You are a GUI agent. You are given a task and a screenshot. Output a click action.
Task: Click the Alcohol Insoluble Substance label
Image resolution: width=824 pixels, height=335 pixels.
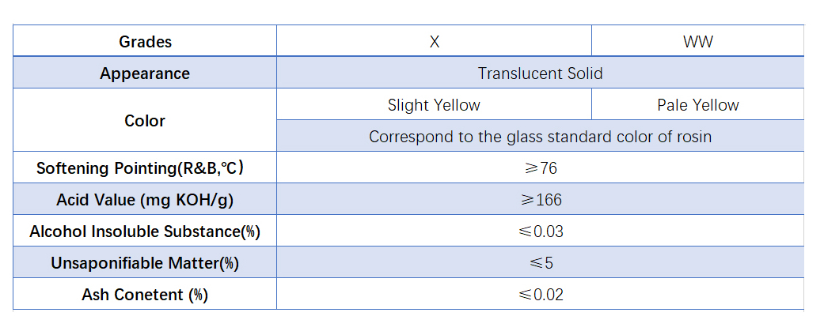(145, 231)
